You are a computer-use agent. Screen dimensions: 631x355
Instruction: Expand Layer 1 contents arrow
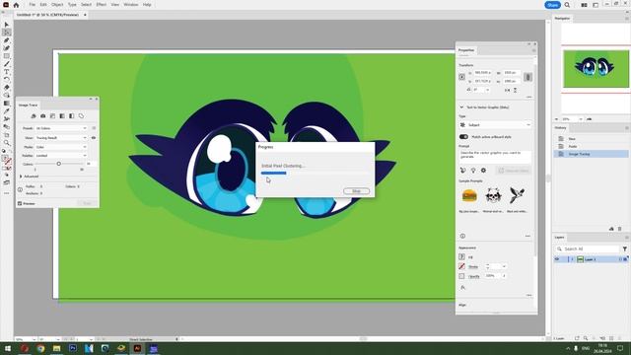572,259
